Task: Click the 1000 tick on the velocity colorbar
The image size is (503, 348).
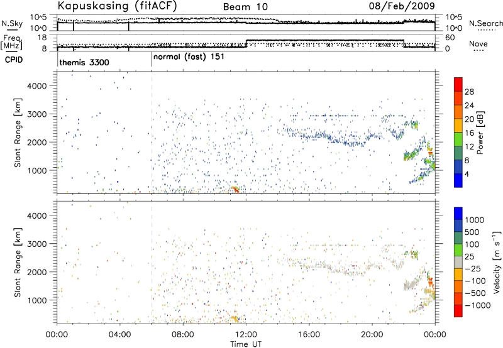Action: point(474,220)
